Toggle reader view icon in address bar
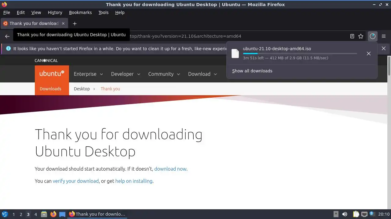This screenshot has width=391, height=219. click(x=352, y=36)
